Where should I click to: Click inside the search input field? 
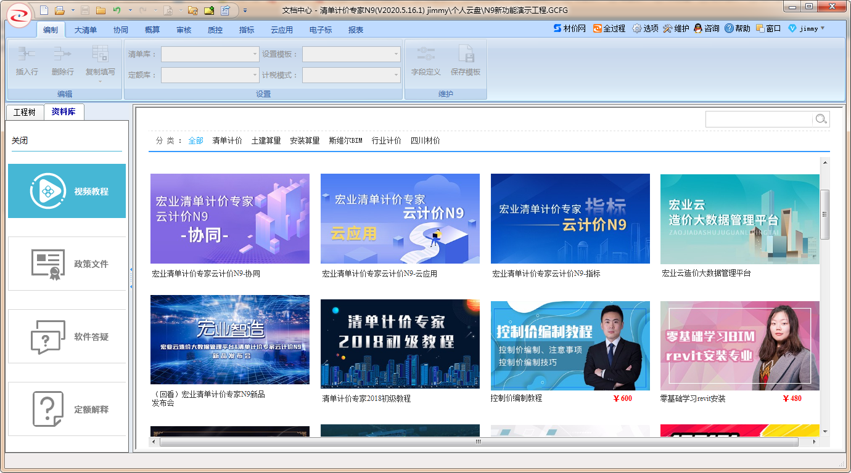(758, 119)
